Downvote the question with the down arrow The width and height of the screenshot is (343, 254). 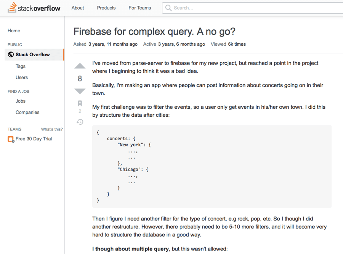(x=80, y=91)
